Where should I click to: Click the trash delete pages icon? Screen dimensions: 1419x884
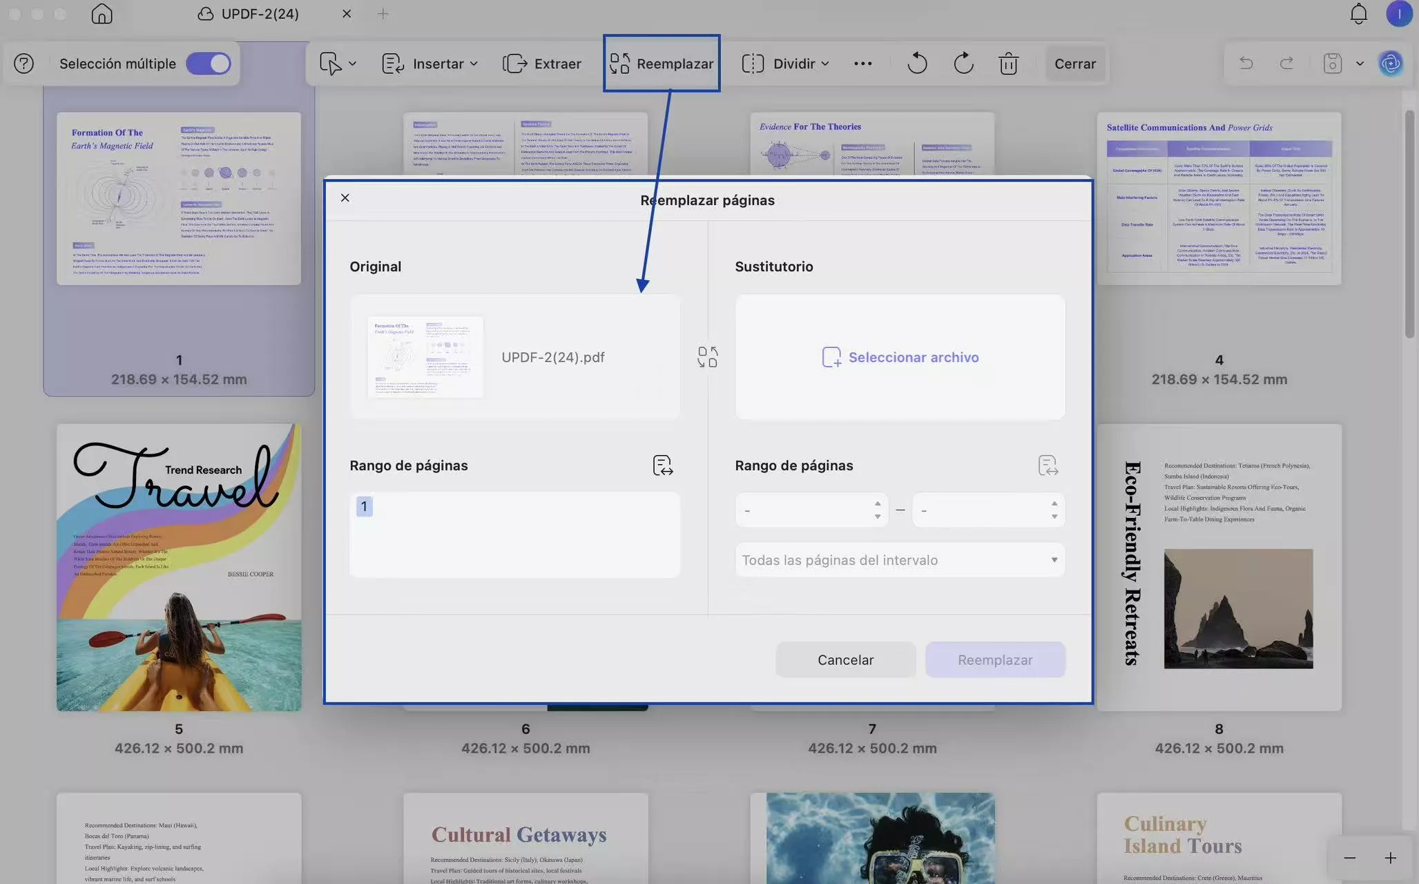[1008, 64]
